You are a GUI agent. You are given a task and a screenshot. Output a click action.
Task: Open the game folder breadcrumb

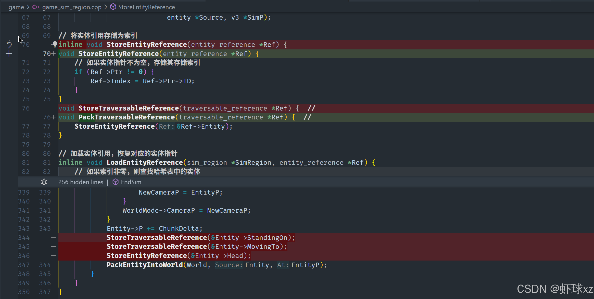[16, 7]
